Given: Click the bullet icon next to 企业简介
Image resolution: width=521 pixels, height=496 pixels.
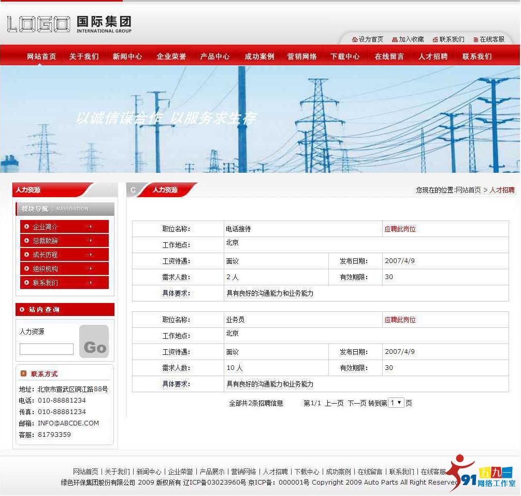Looking at the screenshot, I should (27, 227).
